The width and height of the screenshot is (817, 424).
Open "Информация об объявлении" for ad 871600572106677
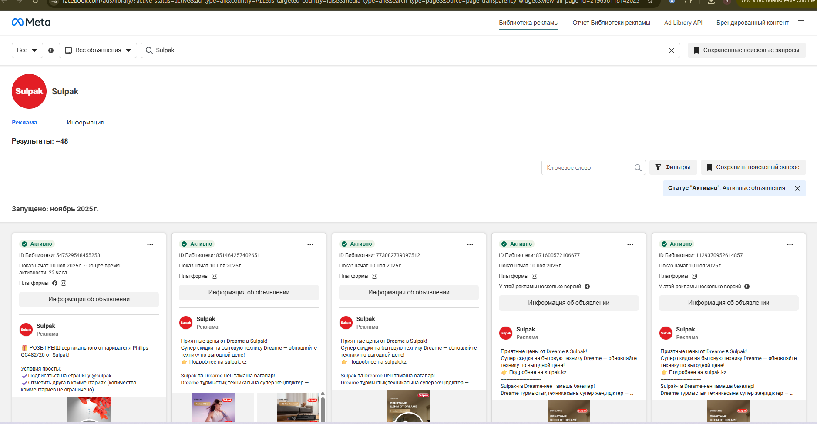[x=569, y=303]
